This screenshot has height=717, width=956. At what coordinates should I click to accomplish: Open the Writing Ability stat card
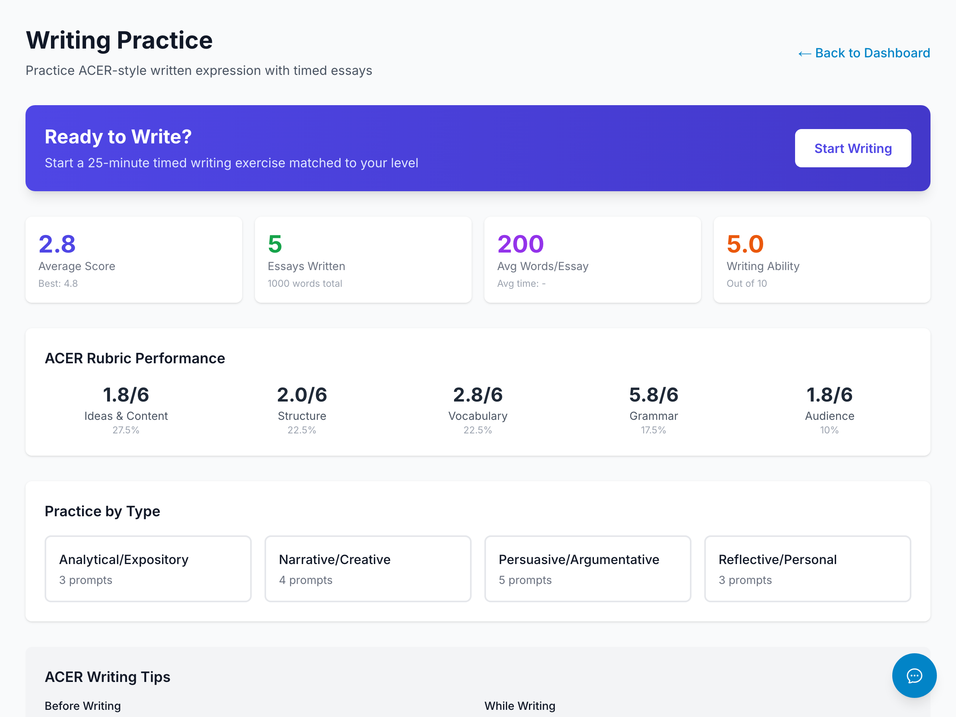pos(822,260)
